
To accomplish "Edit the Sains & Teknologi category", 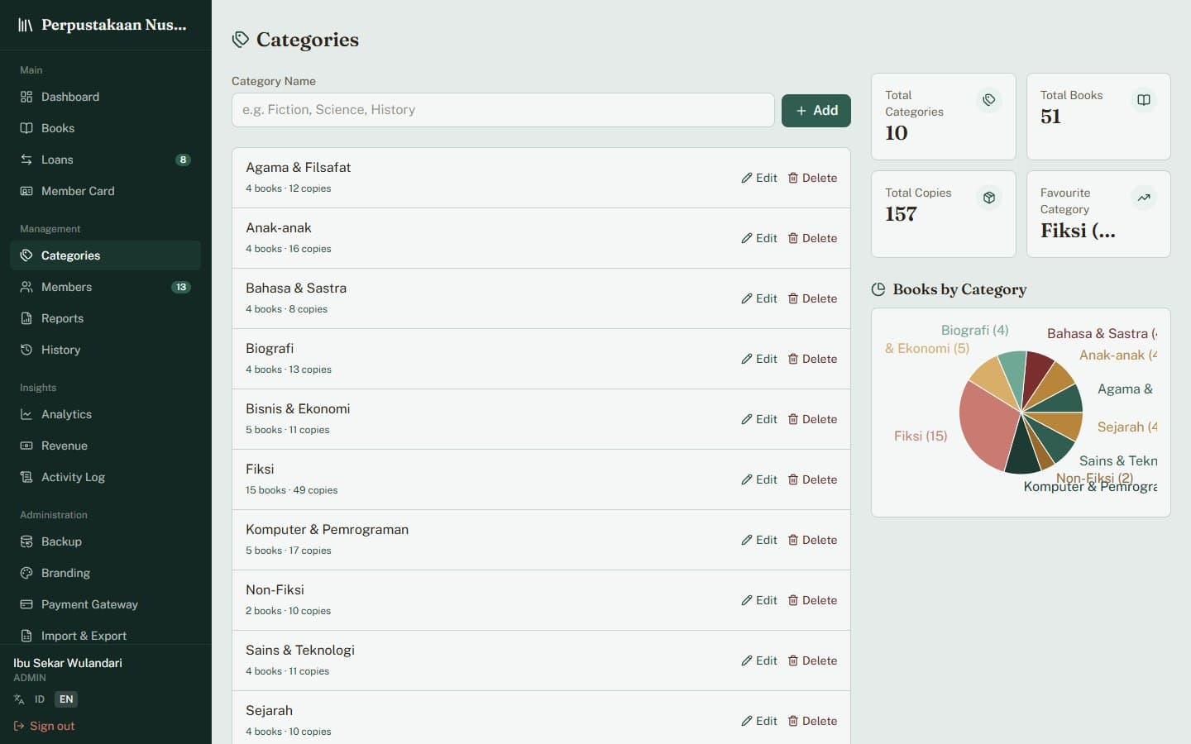I will [759, 661].
